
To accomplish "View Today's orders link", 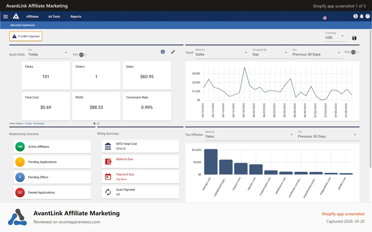I will click(28, 123).
